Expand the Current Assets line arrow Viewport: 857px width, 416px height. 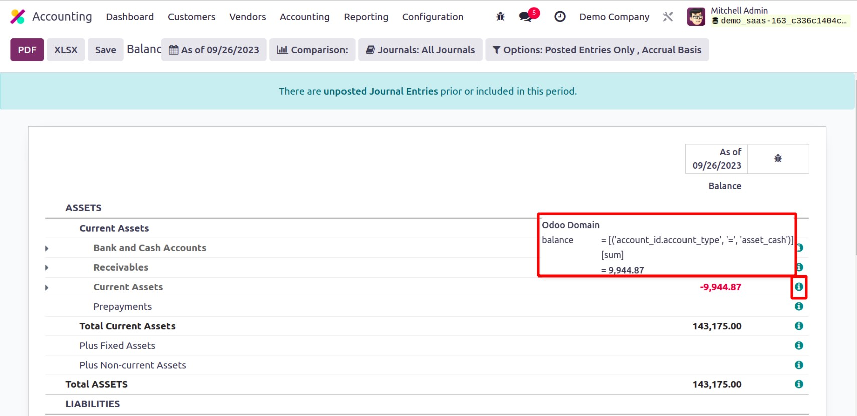47,288
